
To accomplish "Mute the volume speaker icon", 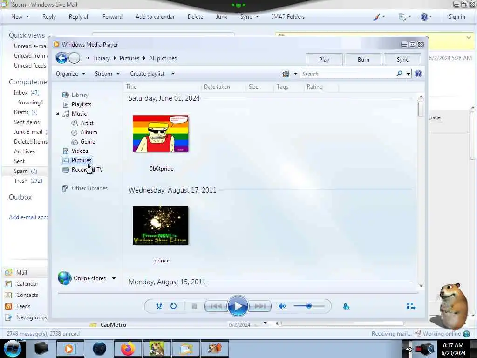I will pos(282,306).
